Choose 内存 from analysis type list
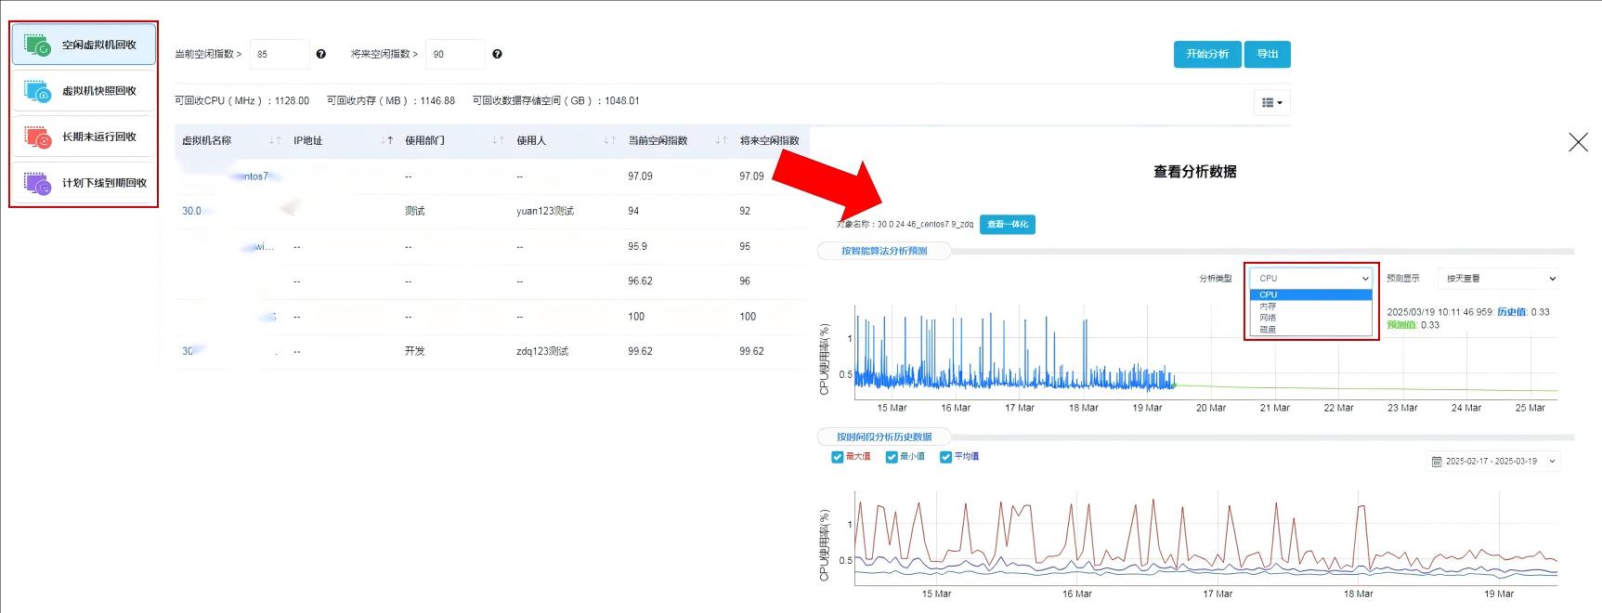This screenshot has height=613, width=1602. tap(1269, 306)
